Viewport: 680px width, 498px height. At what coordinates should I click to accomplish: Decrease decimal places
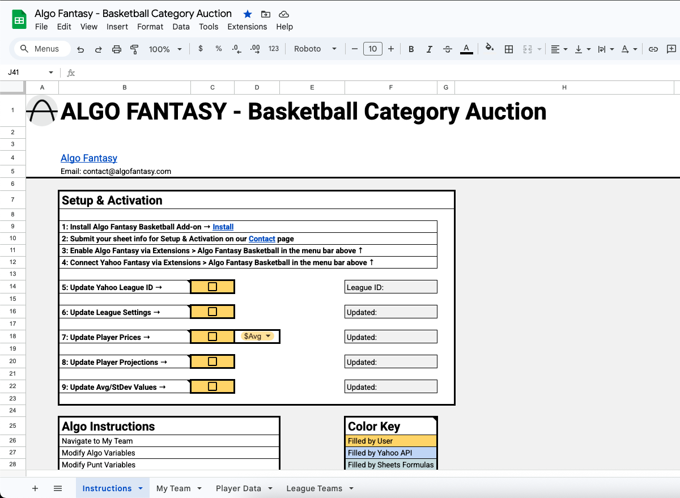coord(236,49)
